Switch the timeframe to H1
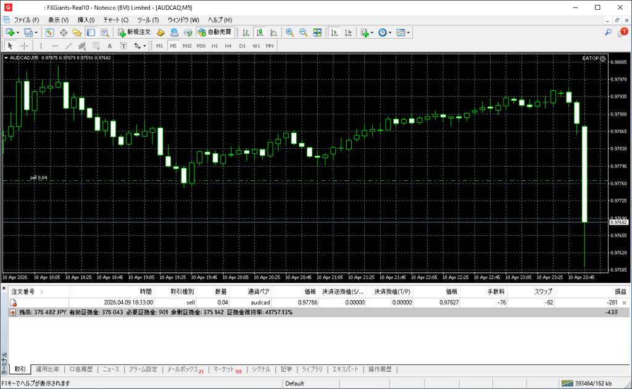 click(215, 46)
